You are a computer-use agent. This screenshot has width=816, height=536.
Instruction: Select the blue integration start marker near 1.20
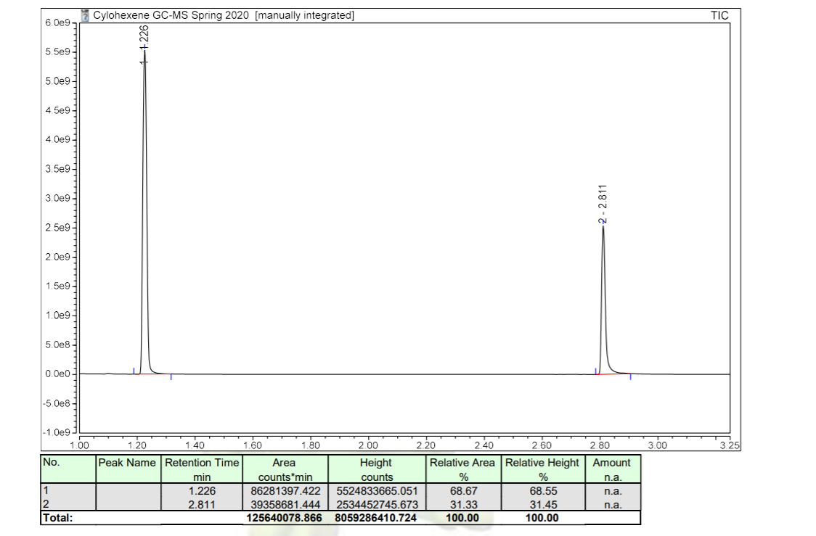(x=134, y=370)
